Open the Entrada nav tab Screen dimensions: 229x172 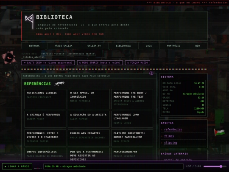34,46
